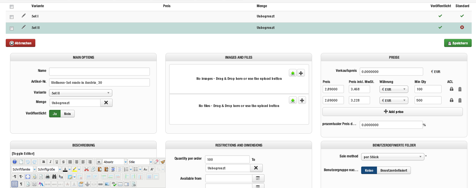Click into the Name input field
The height and width of the screenshot is (188, 476).
(99, 72)
